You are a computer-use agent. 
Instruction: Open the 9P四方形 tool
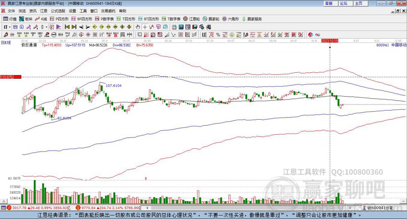82,19
